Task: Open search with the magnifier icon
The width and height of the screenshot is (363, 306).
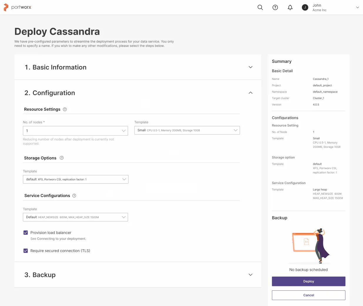Action: pos(260,7)
